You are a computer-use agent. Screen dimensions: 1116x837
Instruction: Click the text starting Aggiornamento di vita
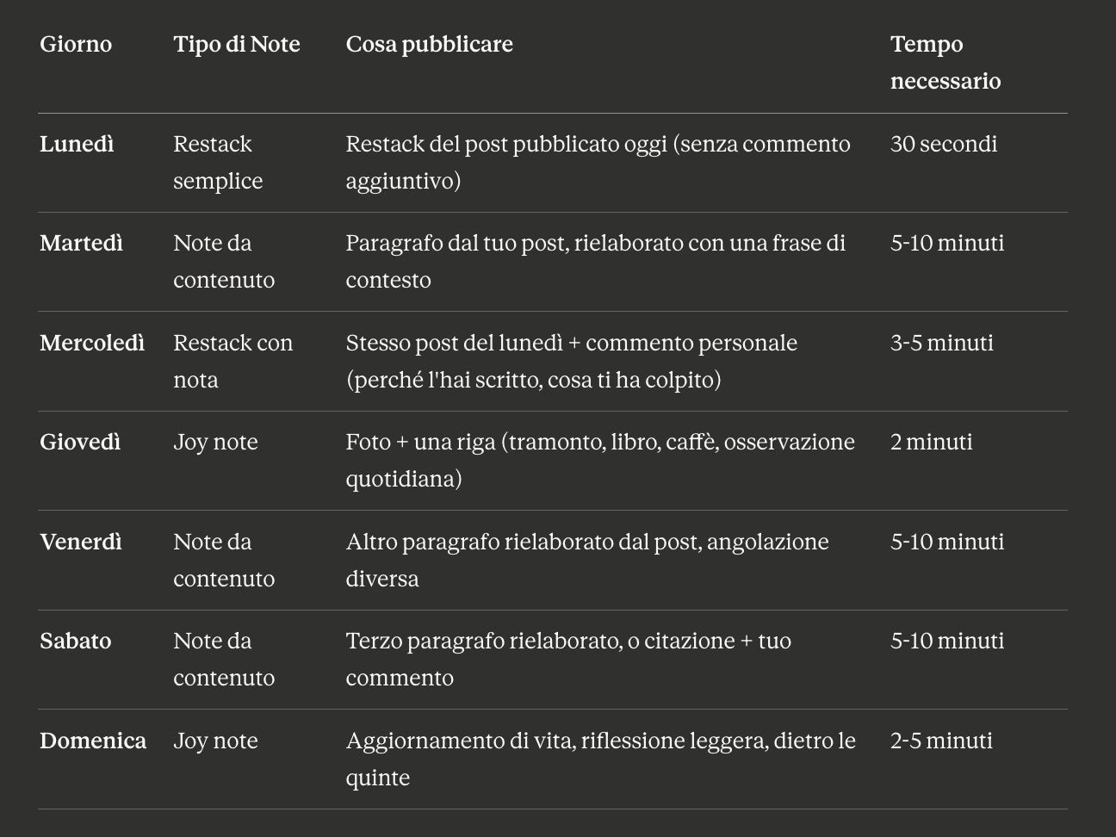(x=600, y=759)
